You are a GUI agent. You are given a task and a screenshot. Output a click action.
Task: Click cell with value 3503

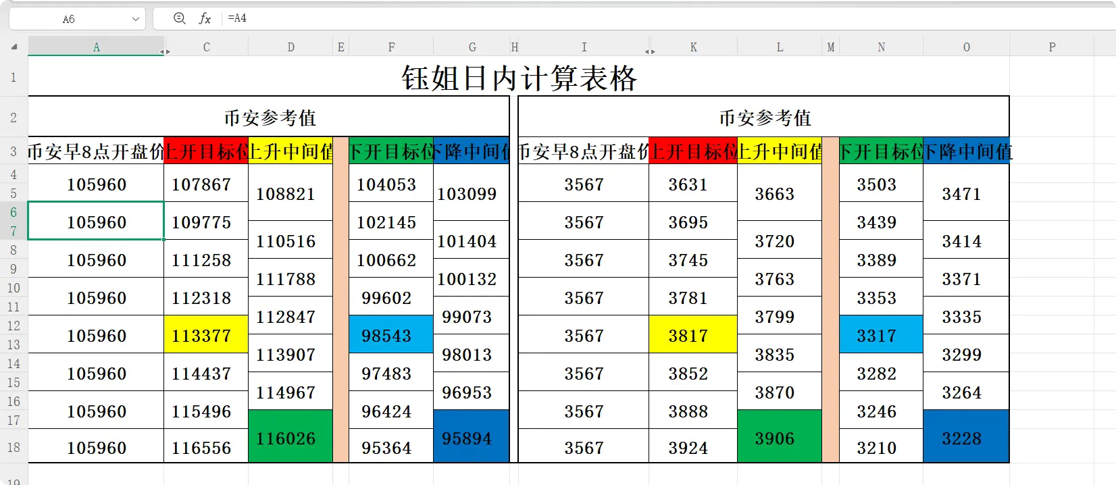(x=881, y=183)
